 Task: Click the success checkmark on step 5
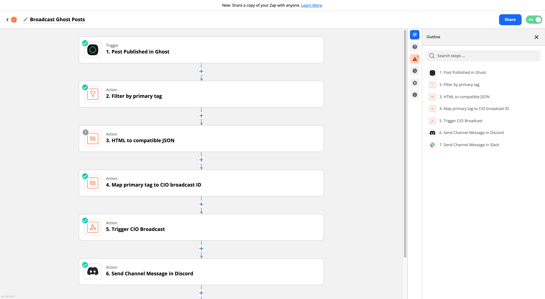pyautogui.click(x=85, y=220)
